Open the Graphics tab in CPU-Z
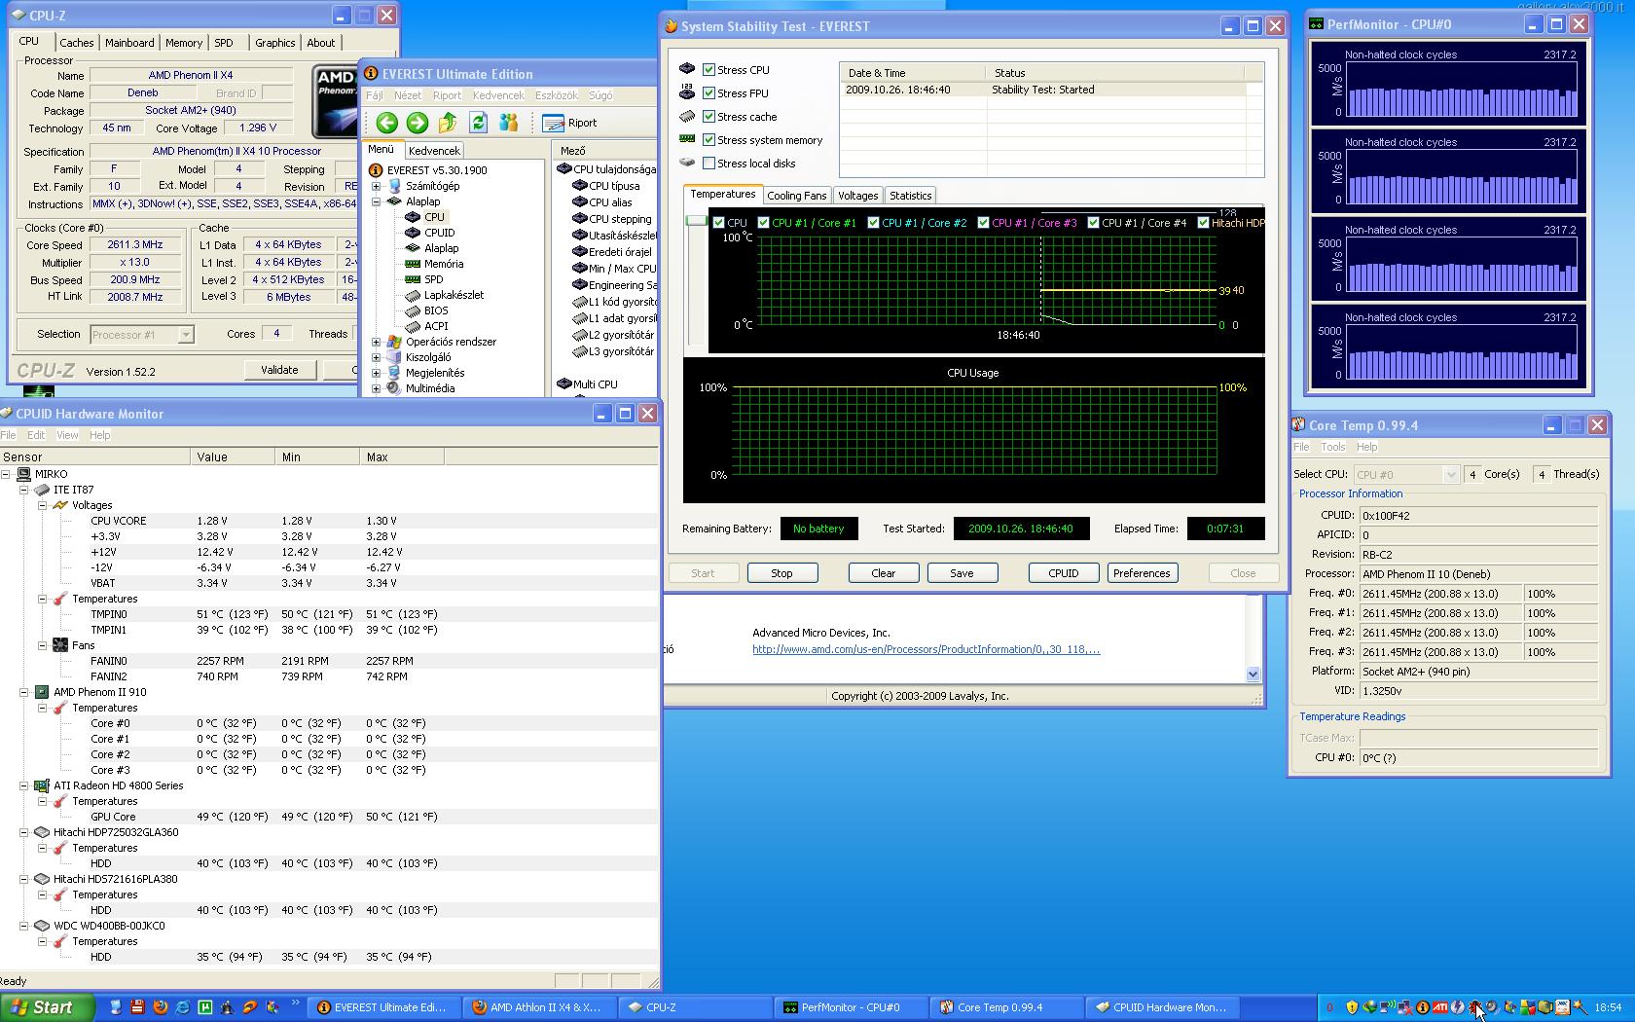Screen dimensions: 1635x1022 tap(275, 43)
